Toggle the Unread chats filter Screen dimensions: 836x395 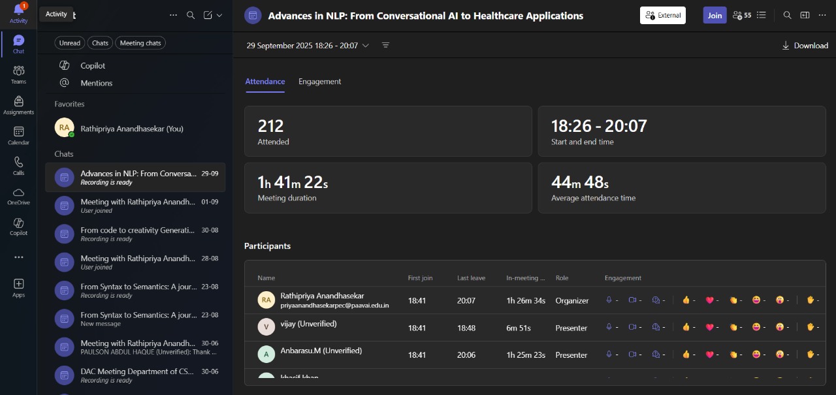pos(70,43)
